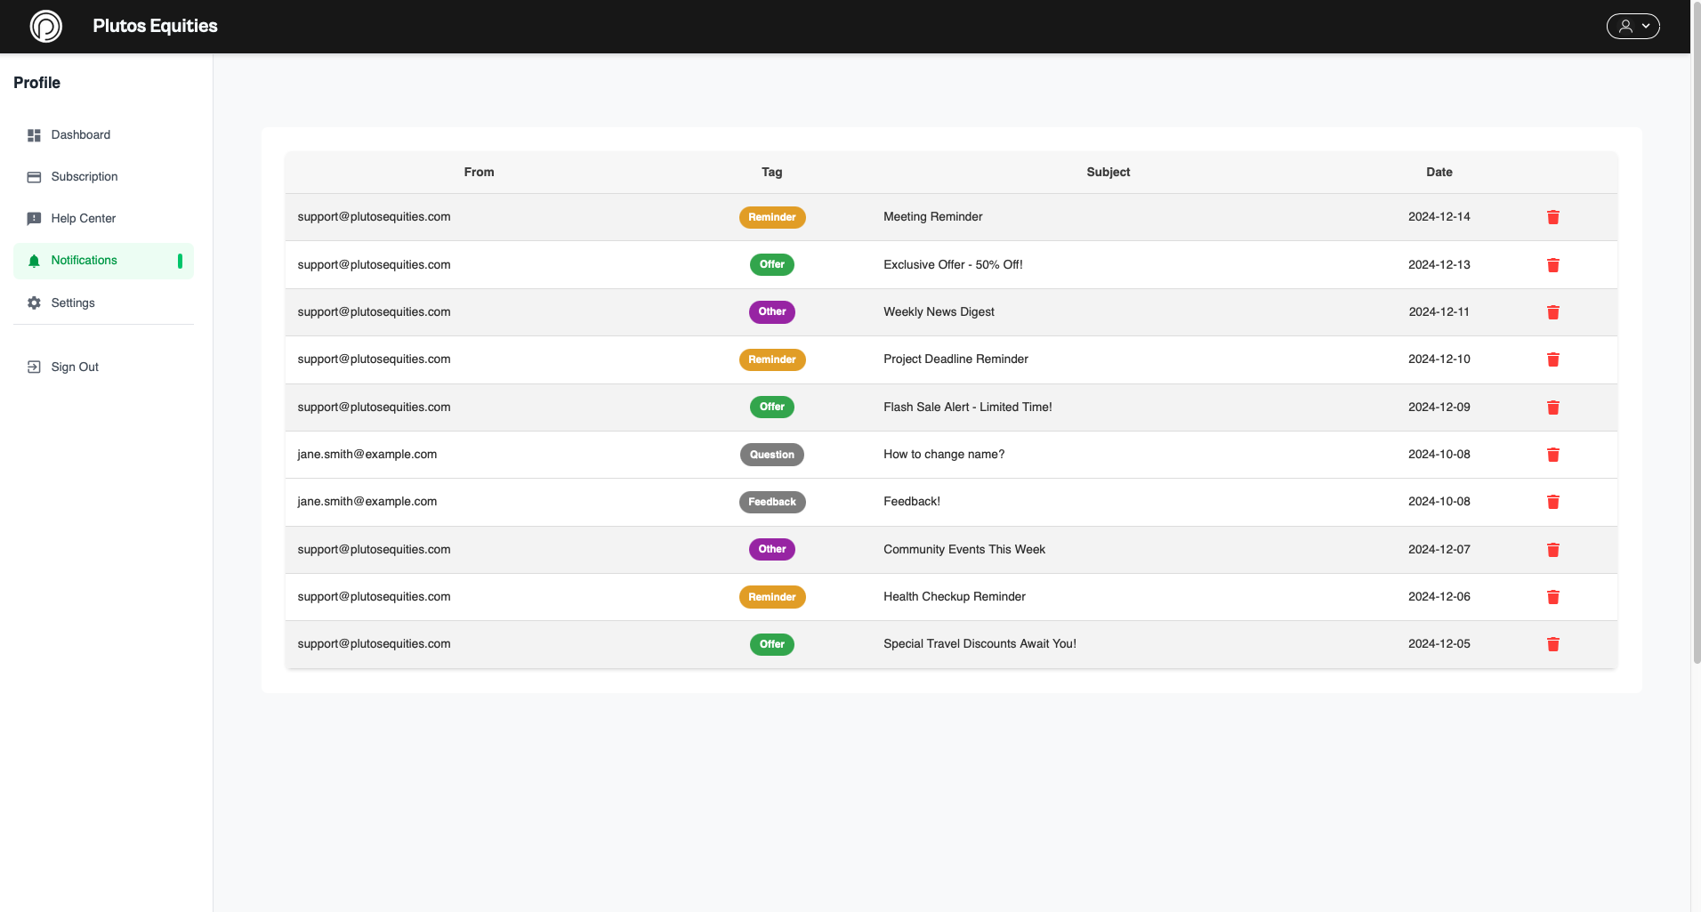1701x912 pixels.
Task: Select the Dashboard icon in the sidebar
Action: click(34, 134)
